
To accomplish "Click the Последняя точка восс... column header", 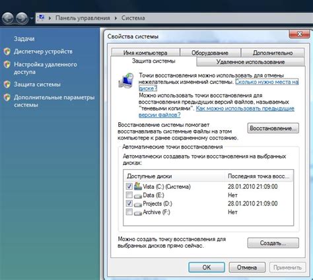I will (x=259, y=176).
